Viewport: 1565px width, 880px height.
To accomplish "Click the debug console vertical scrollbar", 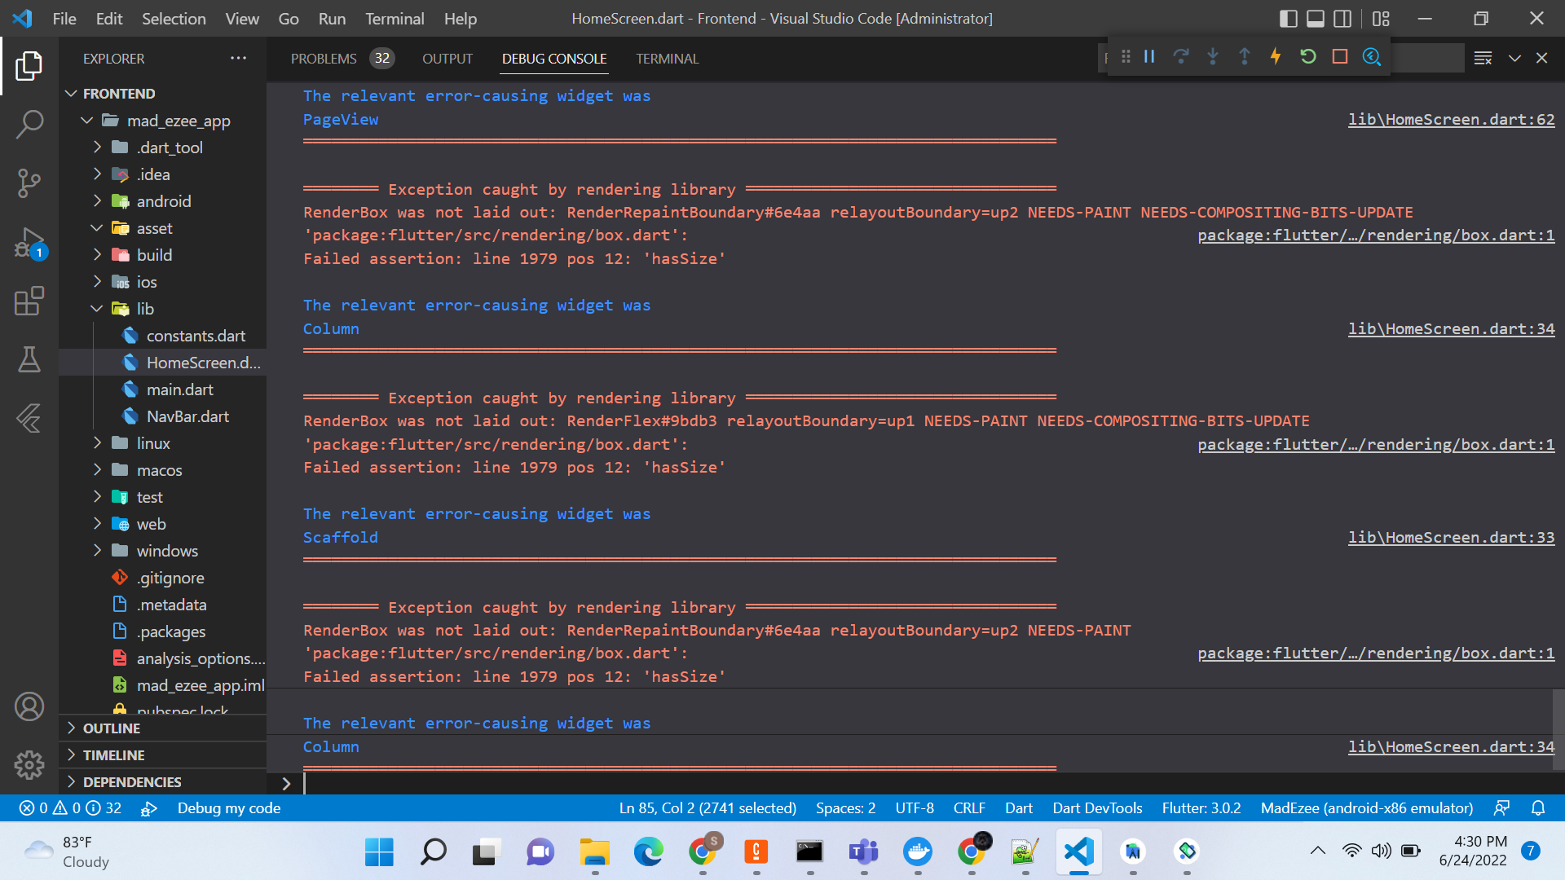I will (1558, 728).
